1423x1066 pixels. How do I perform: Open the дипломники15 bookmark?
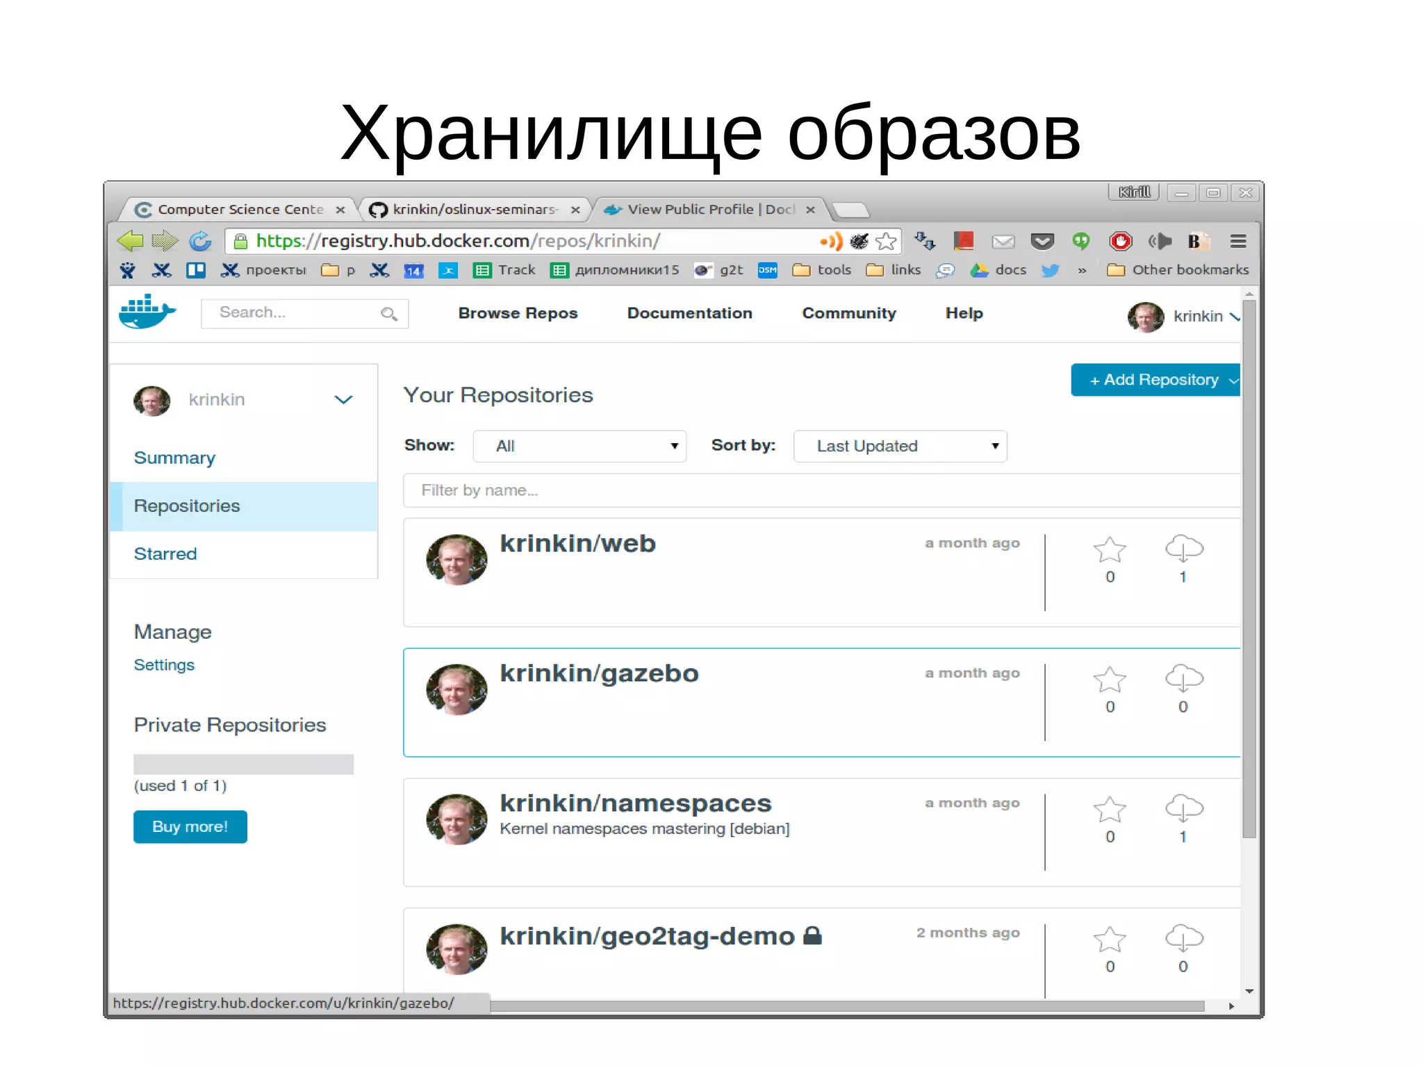(614, 270)
